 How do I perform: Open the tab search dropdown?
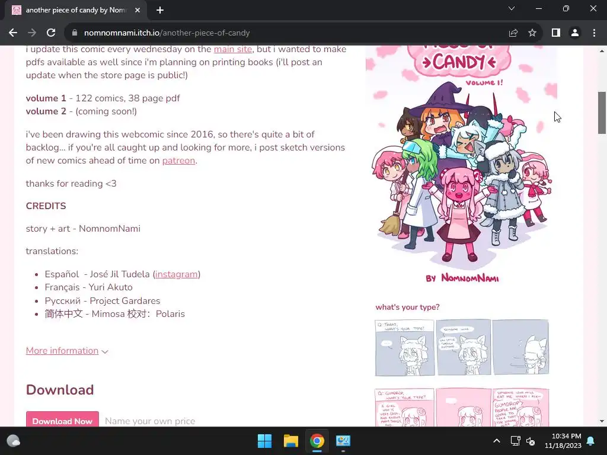click(x=512, y=8)
